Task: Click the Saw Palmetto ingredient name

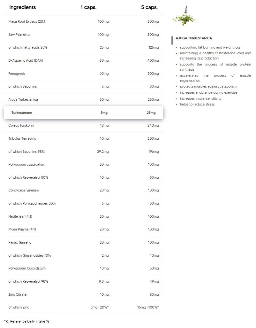Action: pos(19,35)
